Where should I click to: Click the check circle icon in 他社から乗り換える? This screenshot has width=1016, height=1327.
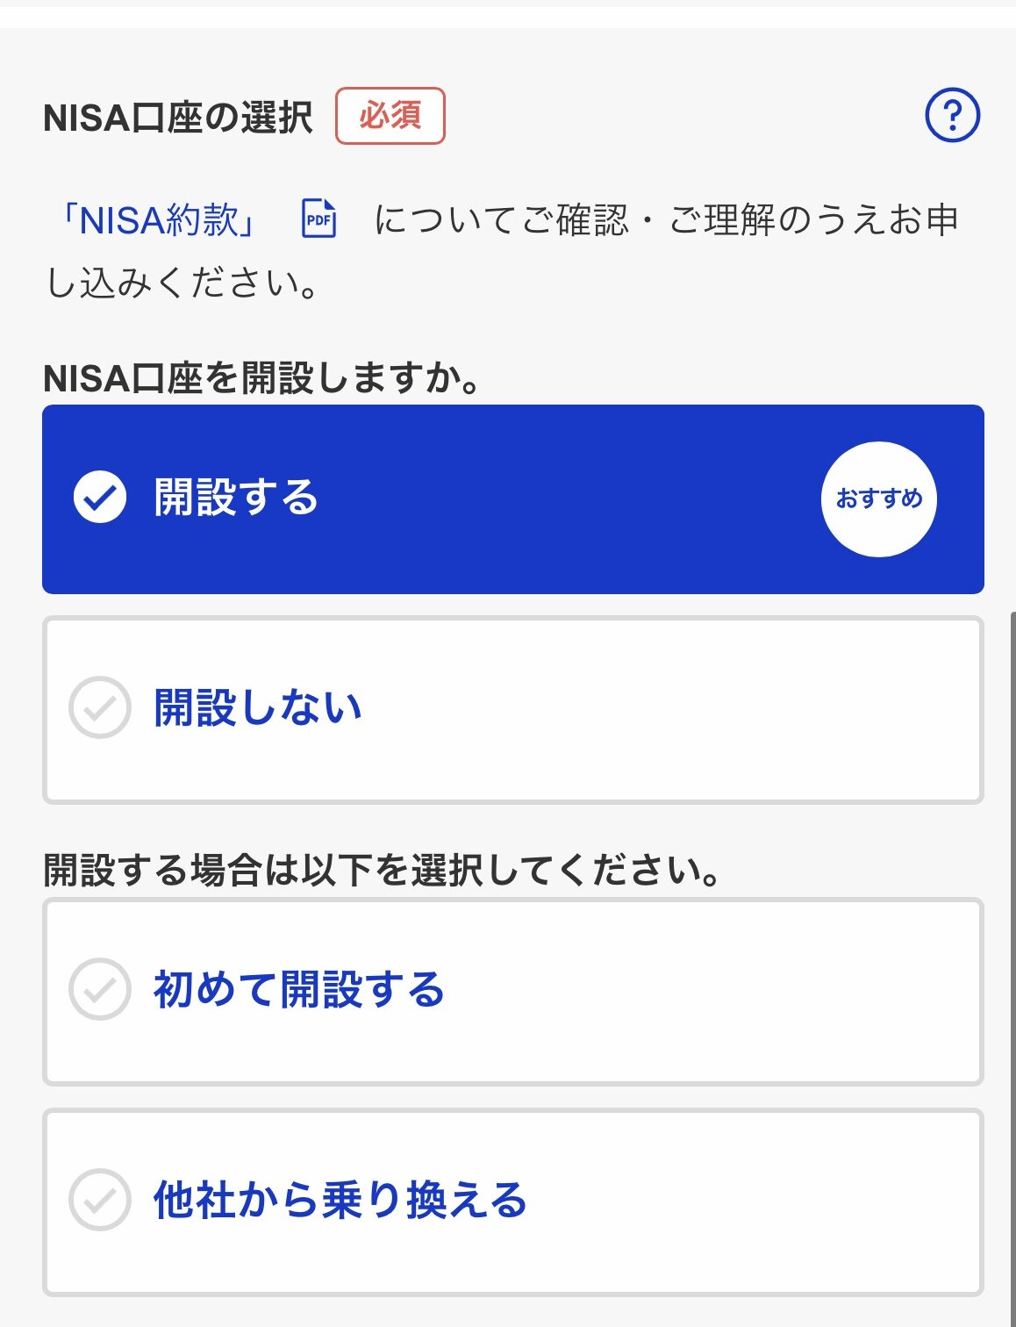point(100,1200)
